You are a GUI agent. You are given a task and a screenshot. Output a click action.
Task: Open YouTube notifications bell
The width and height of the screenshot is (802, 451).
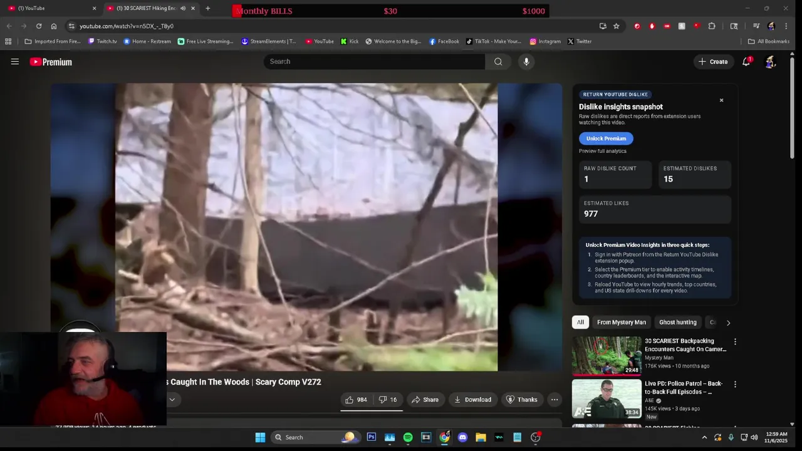(746, 61)
